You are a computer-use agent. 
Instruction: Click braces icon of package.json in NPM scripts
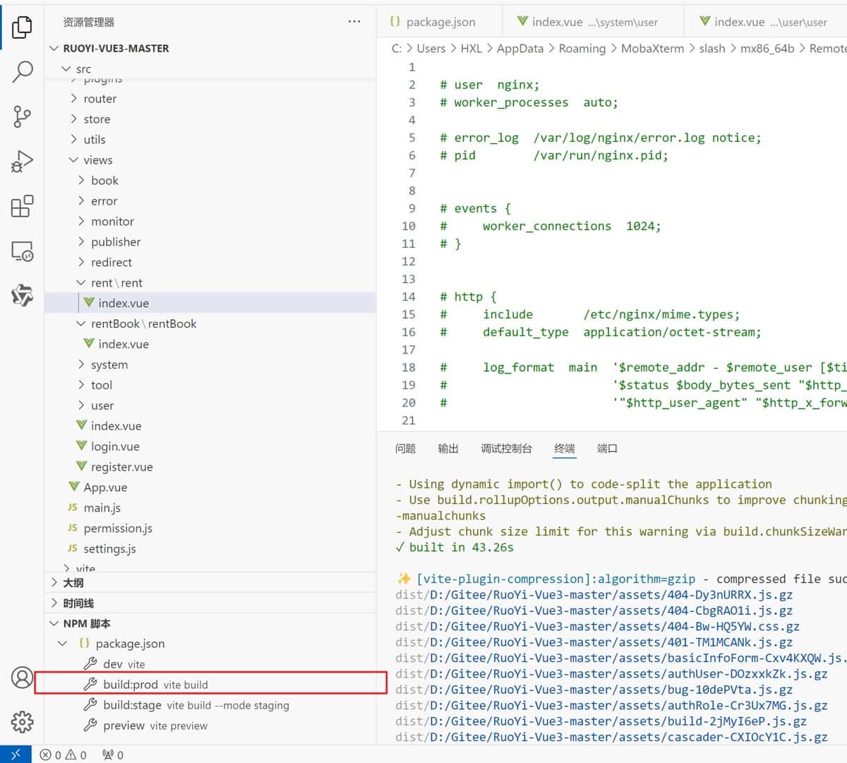point(84,643)
